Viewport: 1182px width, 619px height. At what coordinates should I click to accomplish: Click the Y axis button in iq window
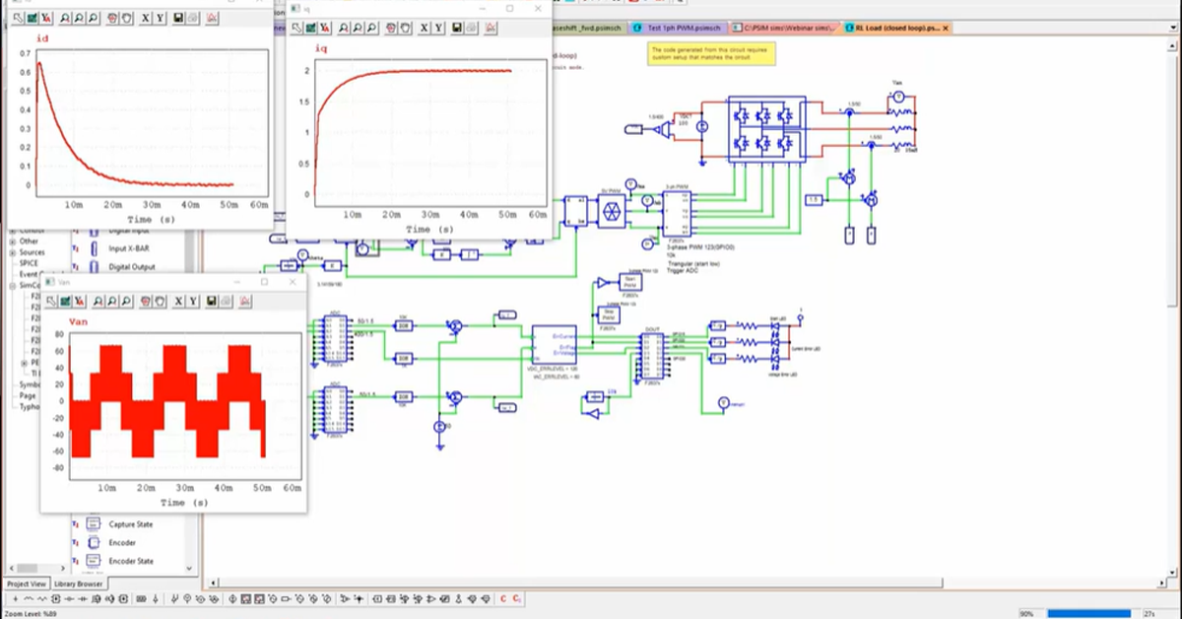(440, 27)
